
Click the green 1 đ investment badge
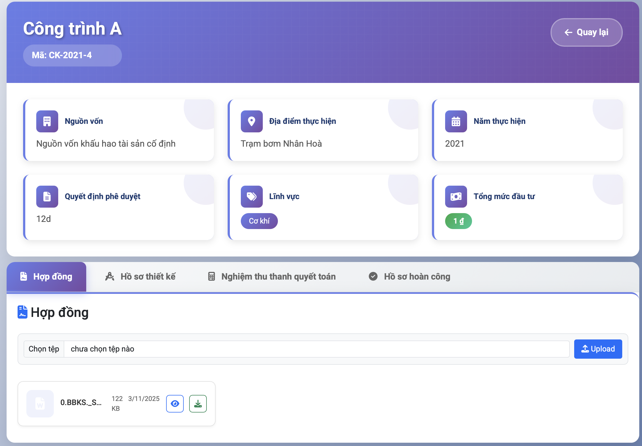coord(458,221)
